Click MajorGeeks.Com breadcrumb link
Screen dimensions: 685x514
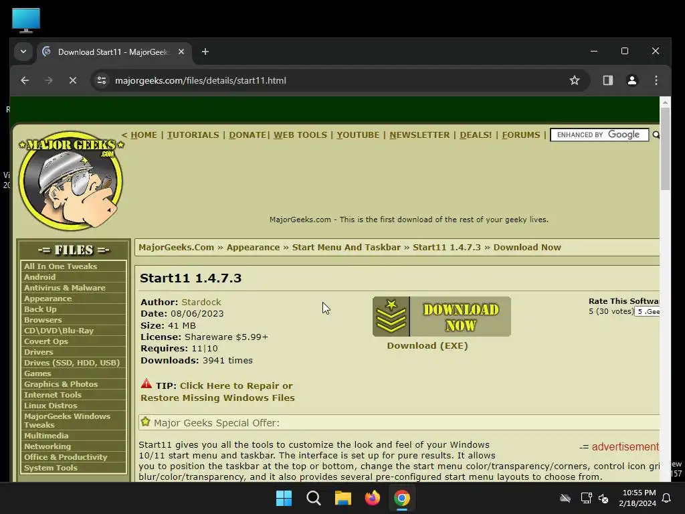(176, 248)
